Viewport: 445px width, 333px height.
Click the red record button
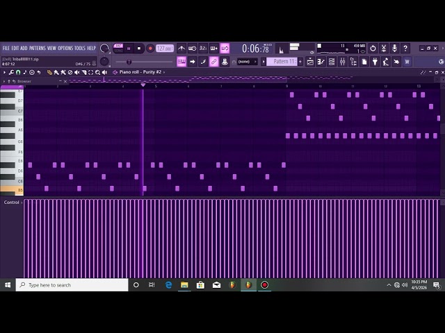tap(150, 49)
